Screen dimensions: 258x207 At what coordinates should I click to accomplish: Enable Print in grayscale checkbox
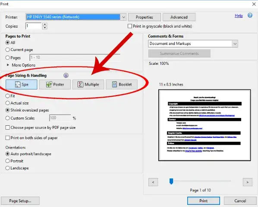pos(130,26)
